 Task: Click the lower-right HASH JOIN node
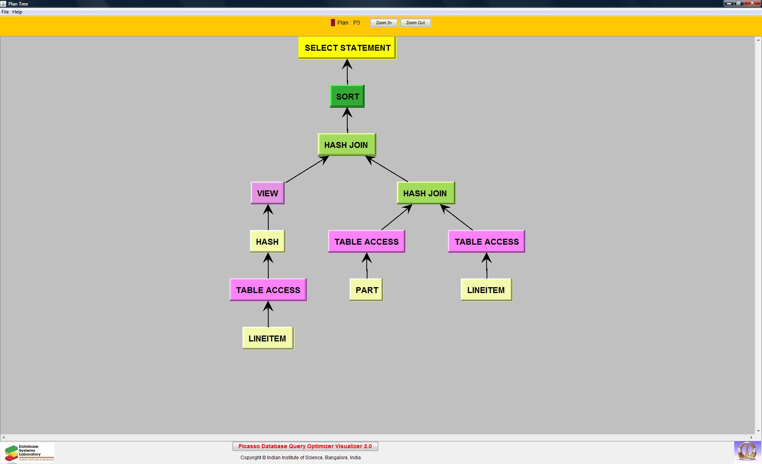(425, 193)
